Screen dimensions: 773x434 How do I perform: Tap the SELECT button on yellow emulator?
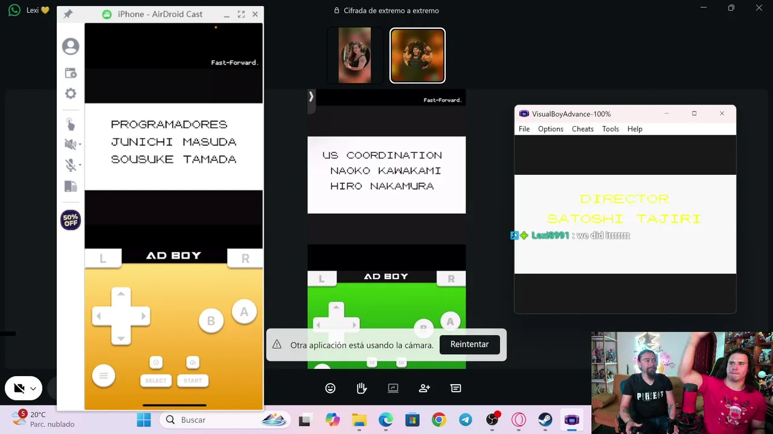point(155,380)
